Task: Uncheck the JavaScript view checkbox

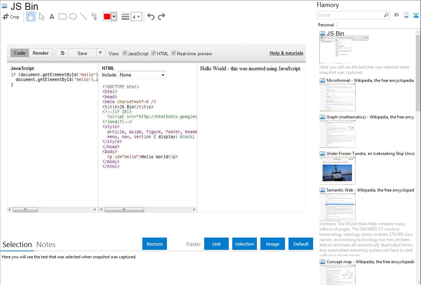Action: coord(125,53)
